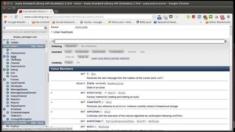Click display packages only
Viewport: 235px width, 132px height.
click(25, 37)
